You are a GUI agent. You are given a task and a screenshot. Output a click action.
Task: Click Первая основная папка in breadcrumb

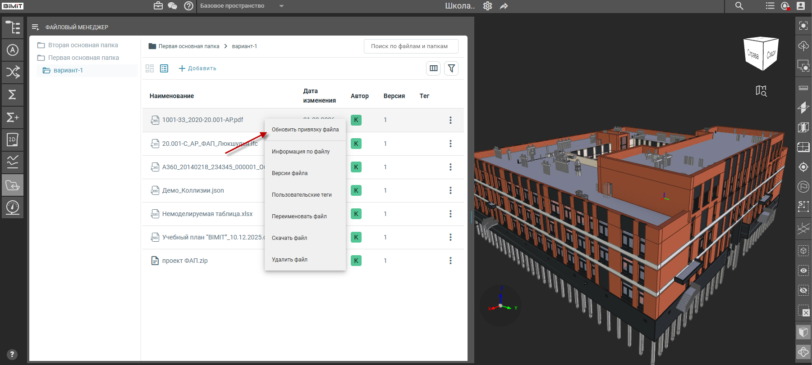189,46
